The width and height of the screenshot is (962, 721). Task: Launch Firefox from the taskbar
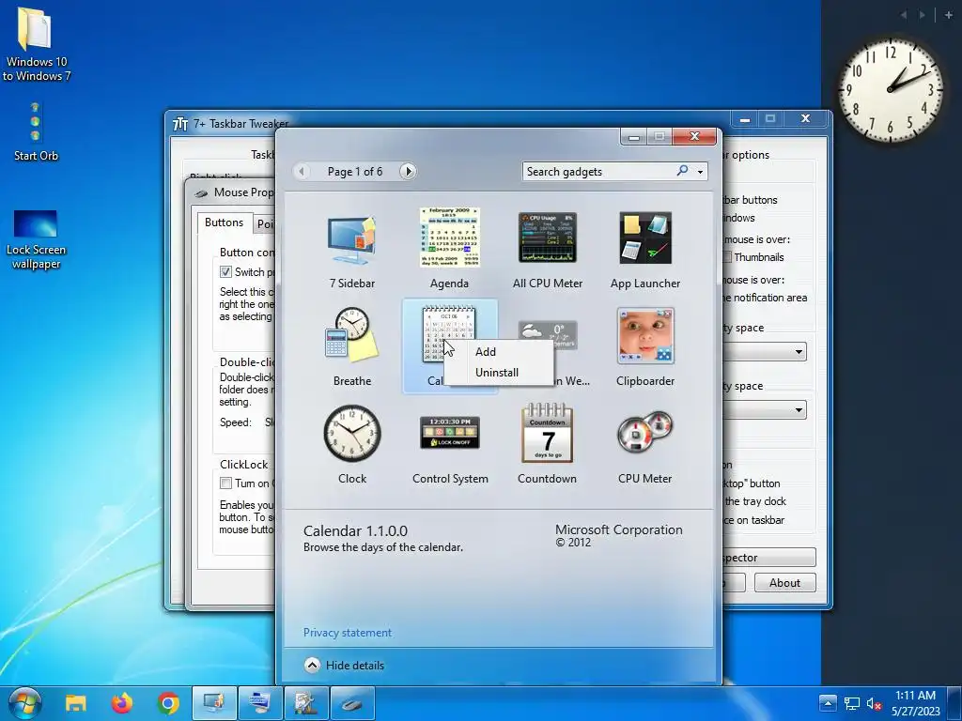point(122,703)
